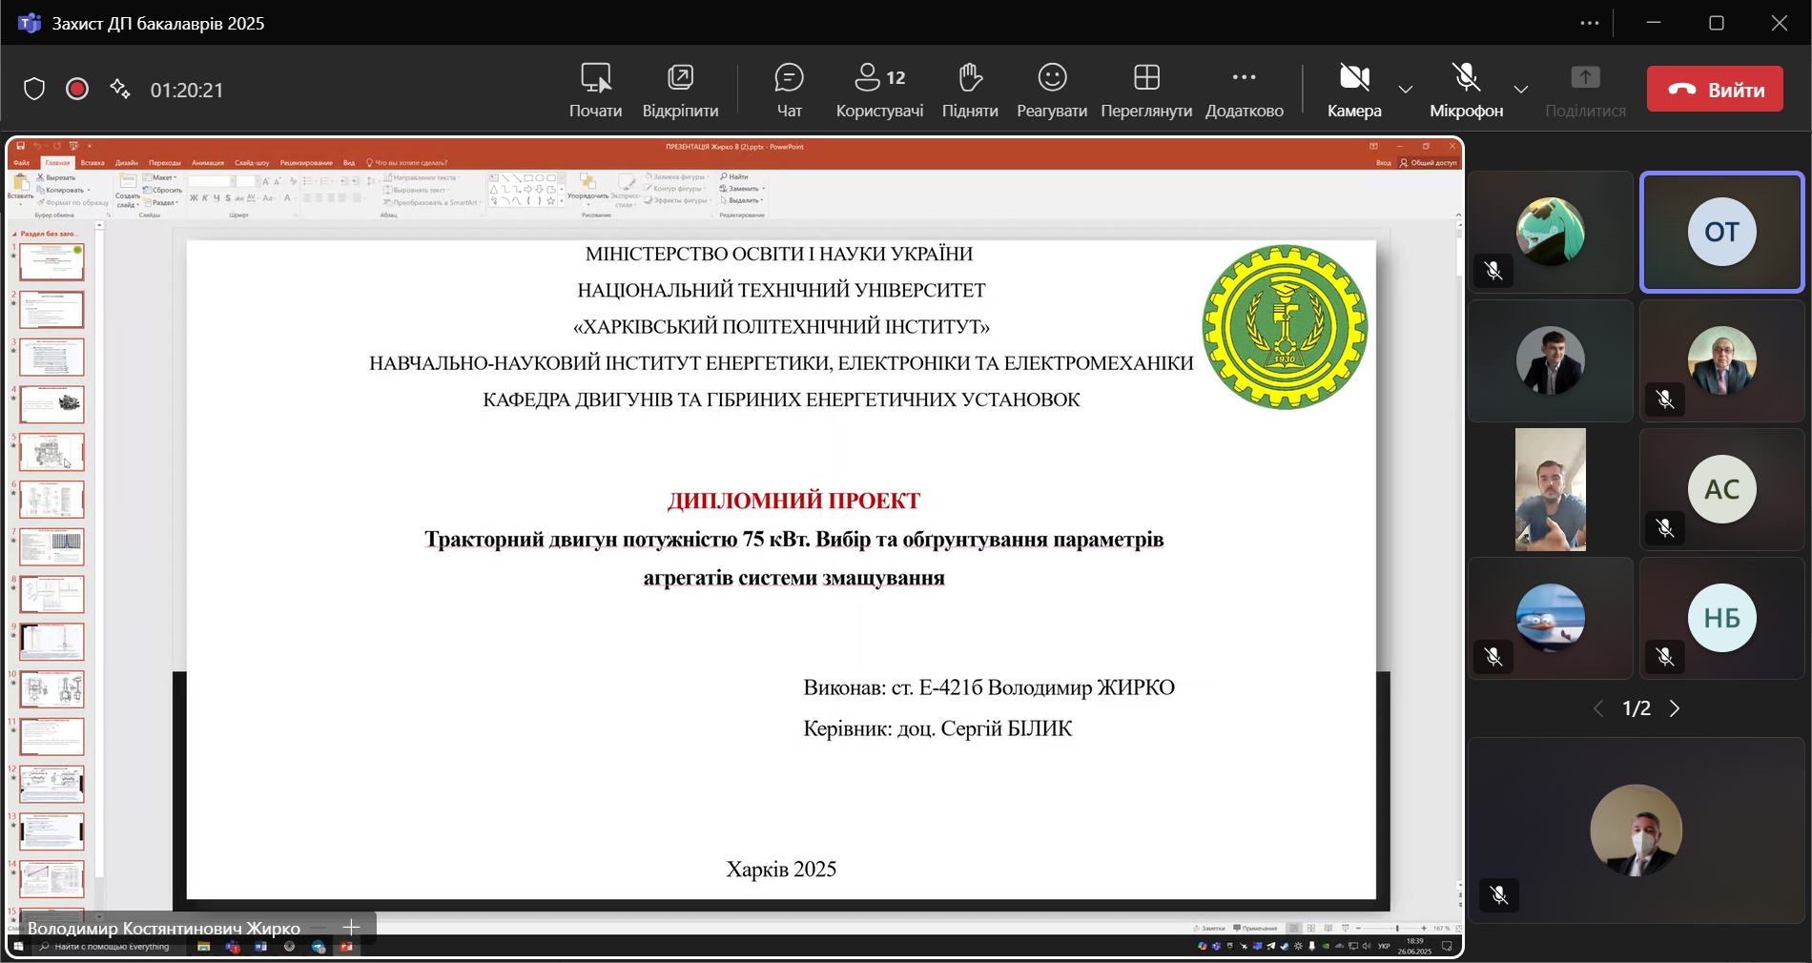The width and height of the screenshot is (1812, 963).
Task: Leave the meeting with Вийти
Action: (x=1715, y=90)
